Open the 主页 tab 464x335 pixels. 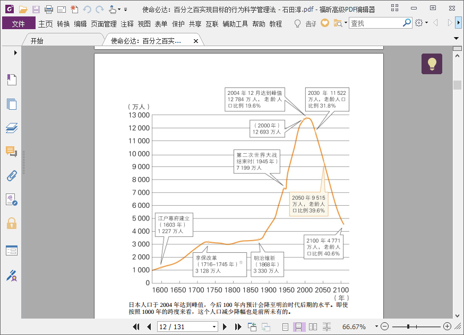pyautogui.click(x=45, y=24)
